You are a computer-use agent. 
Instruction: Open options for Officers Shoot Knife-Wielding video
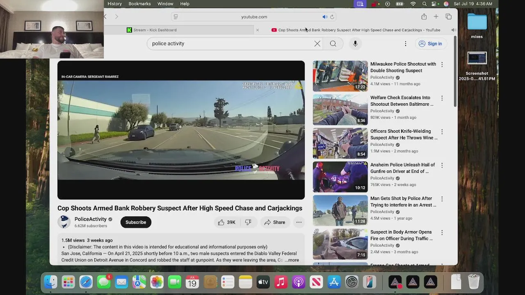(442, 132)
